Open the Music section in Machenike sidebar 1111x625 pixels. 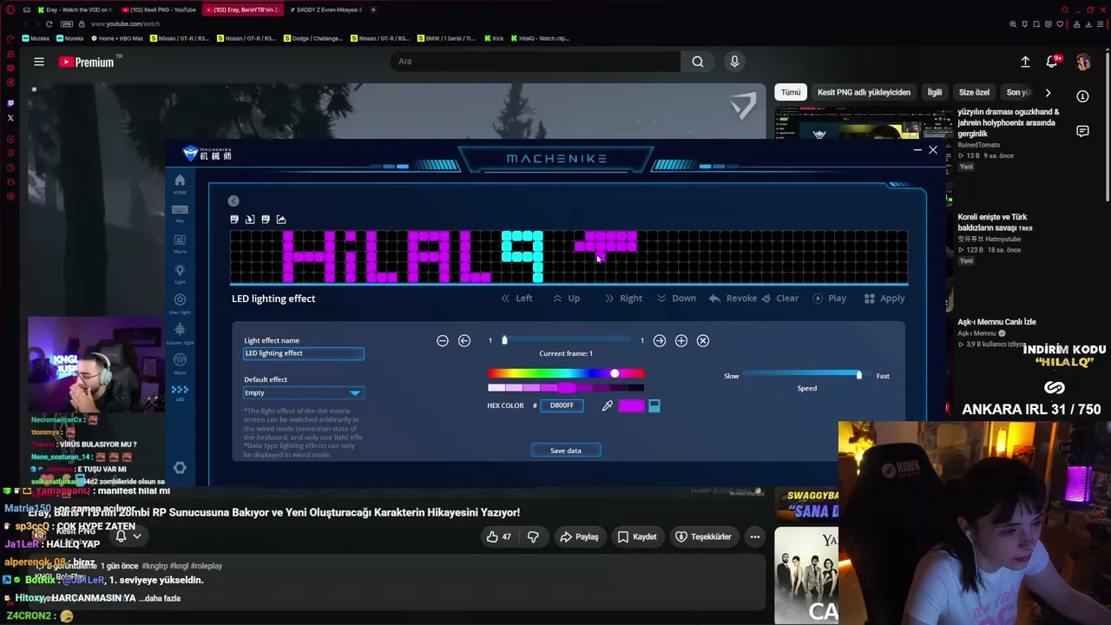tap(180, 363)
